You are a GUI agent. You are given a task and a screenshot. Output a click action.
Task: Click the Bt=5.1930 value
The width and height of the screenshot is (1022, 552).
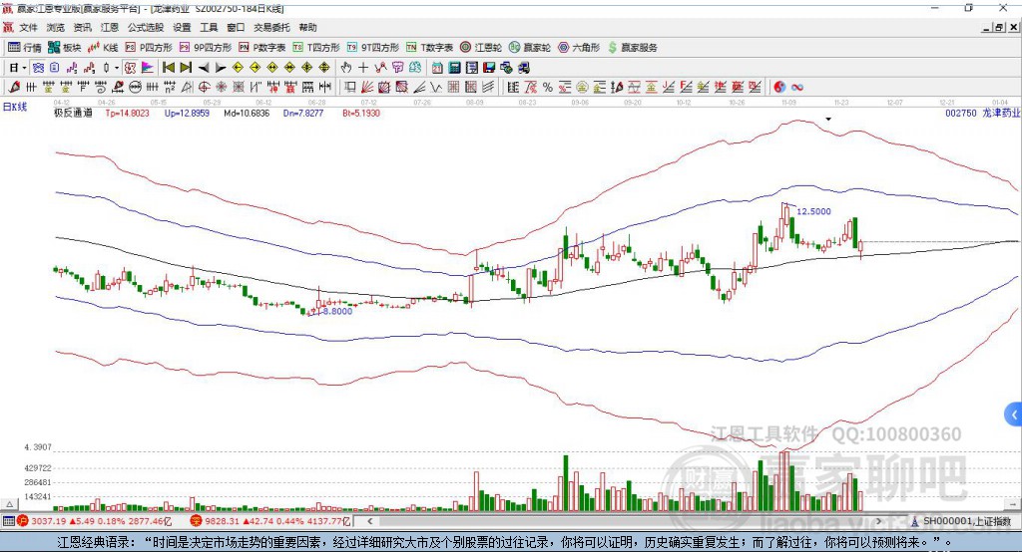(x=361, y=113)
